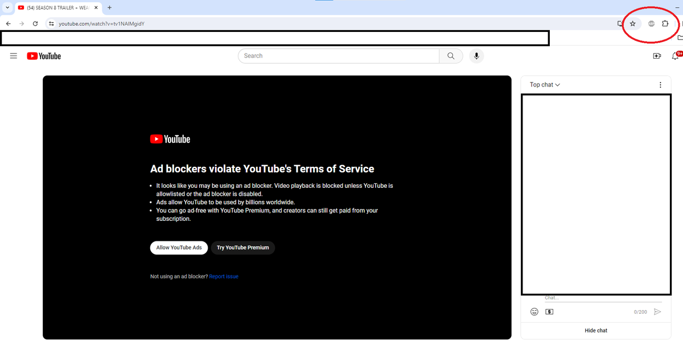Open the emoji picker in chat
The height and width of the screenshot is (341, 683).
point(534,312)
